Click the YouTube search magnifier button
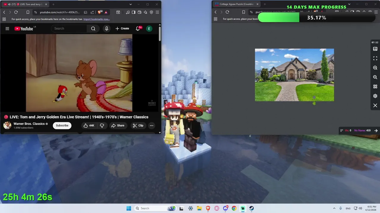This screenshot has width=380, height=213. 93,28
